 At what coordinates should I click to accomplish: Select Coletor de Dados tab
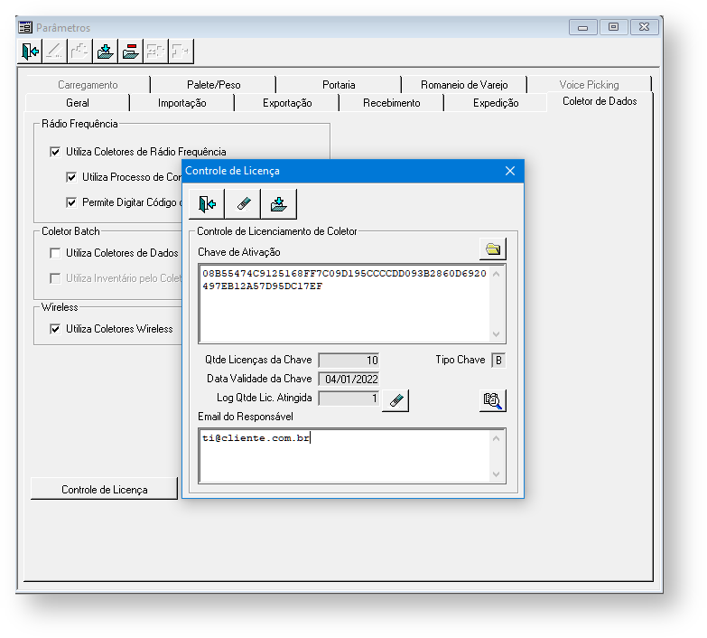click(600, 101)
